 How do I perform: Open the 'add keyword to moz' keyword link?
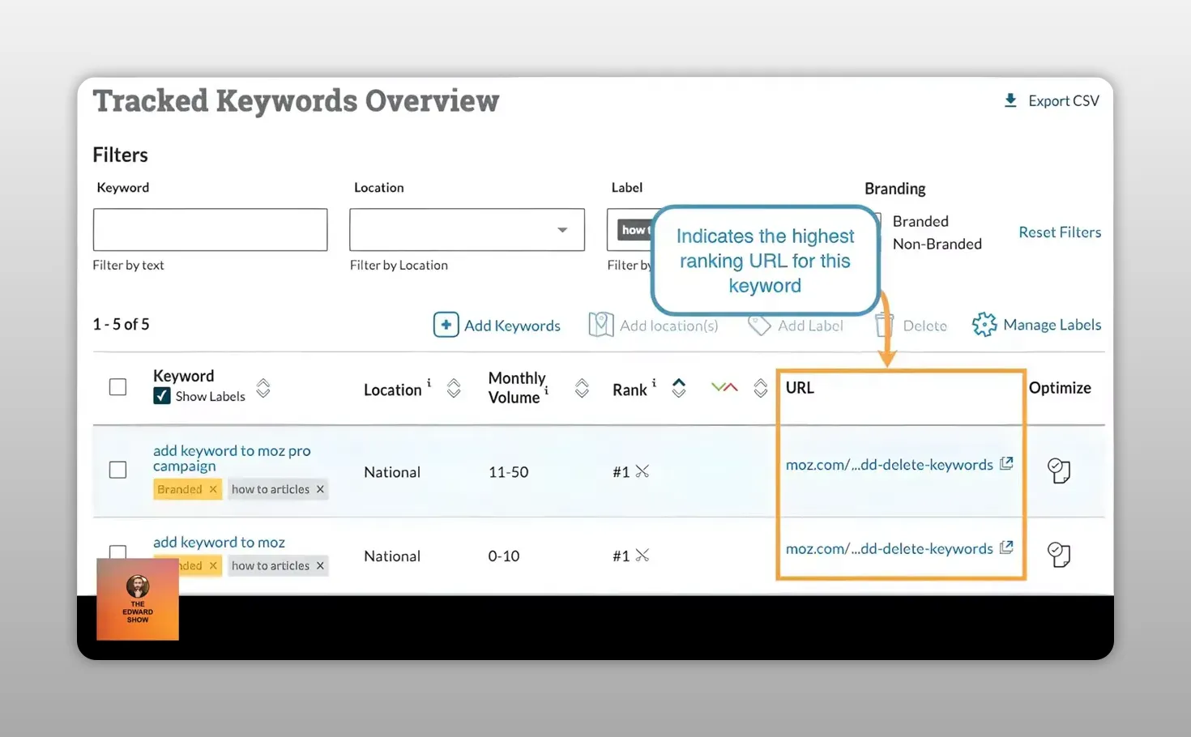coord(219,542)
